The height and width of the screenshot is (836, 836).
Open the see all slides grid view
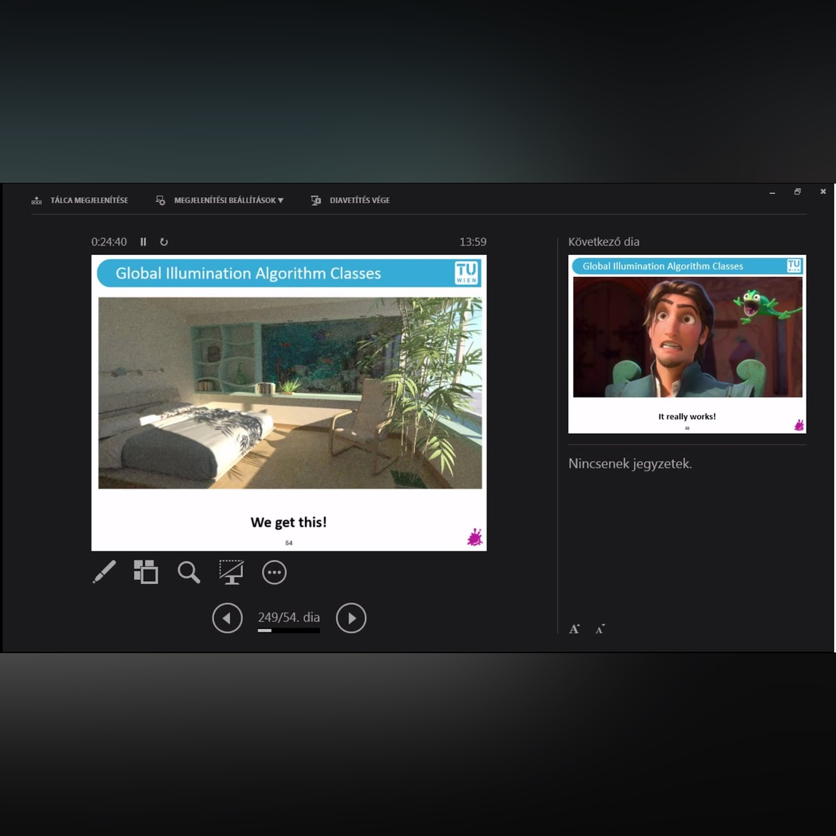point(146,572)
